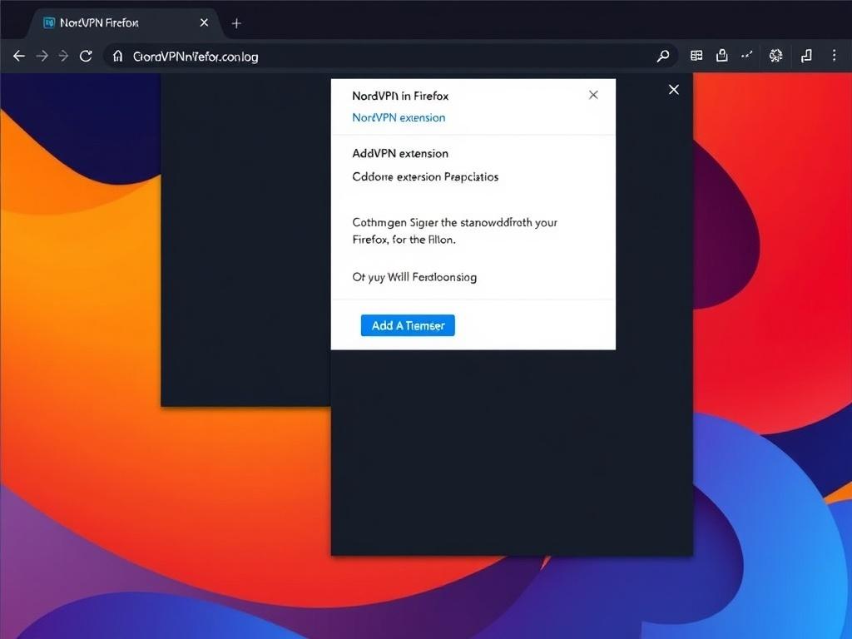Open a new tab with the plus button
This screenshot has height=639, width=852.
click(236, 23)
